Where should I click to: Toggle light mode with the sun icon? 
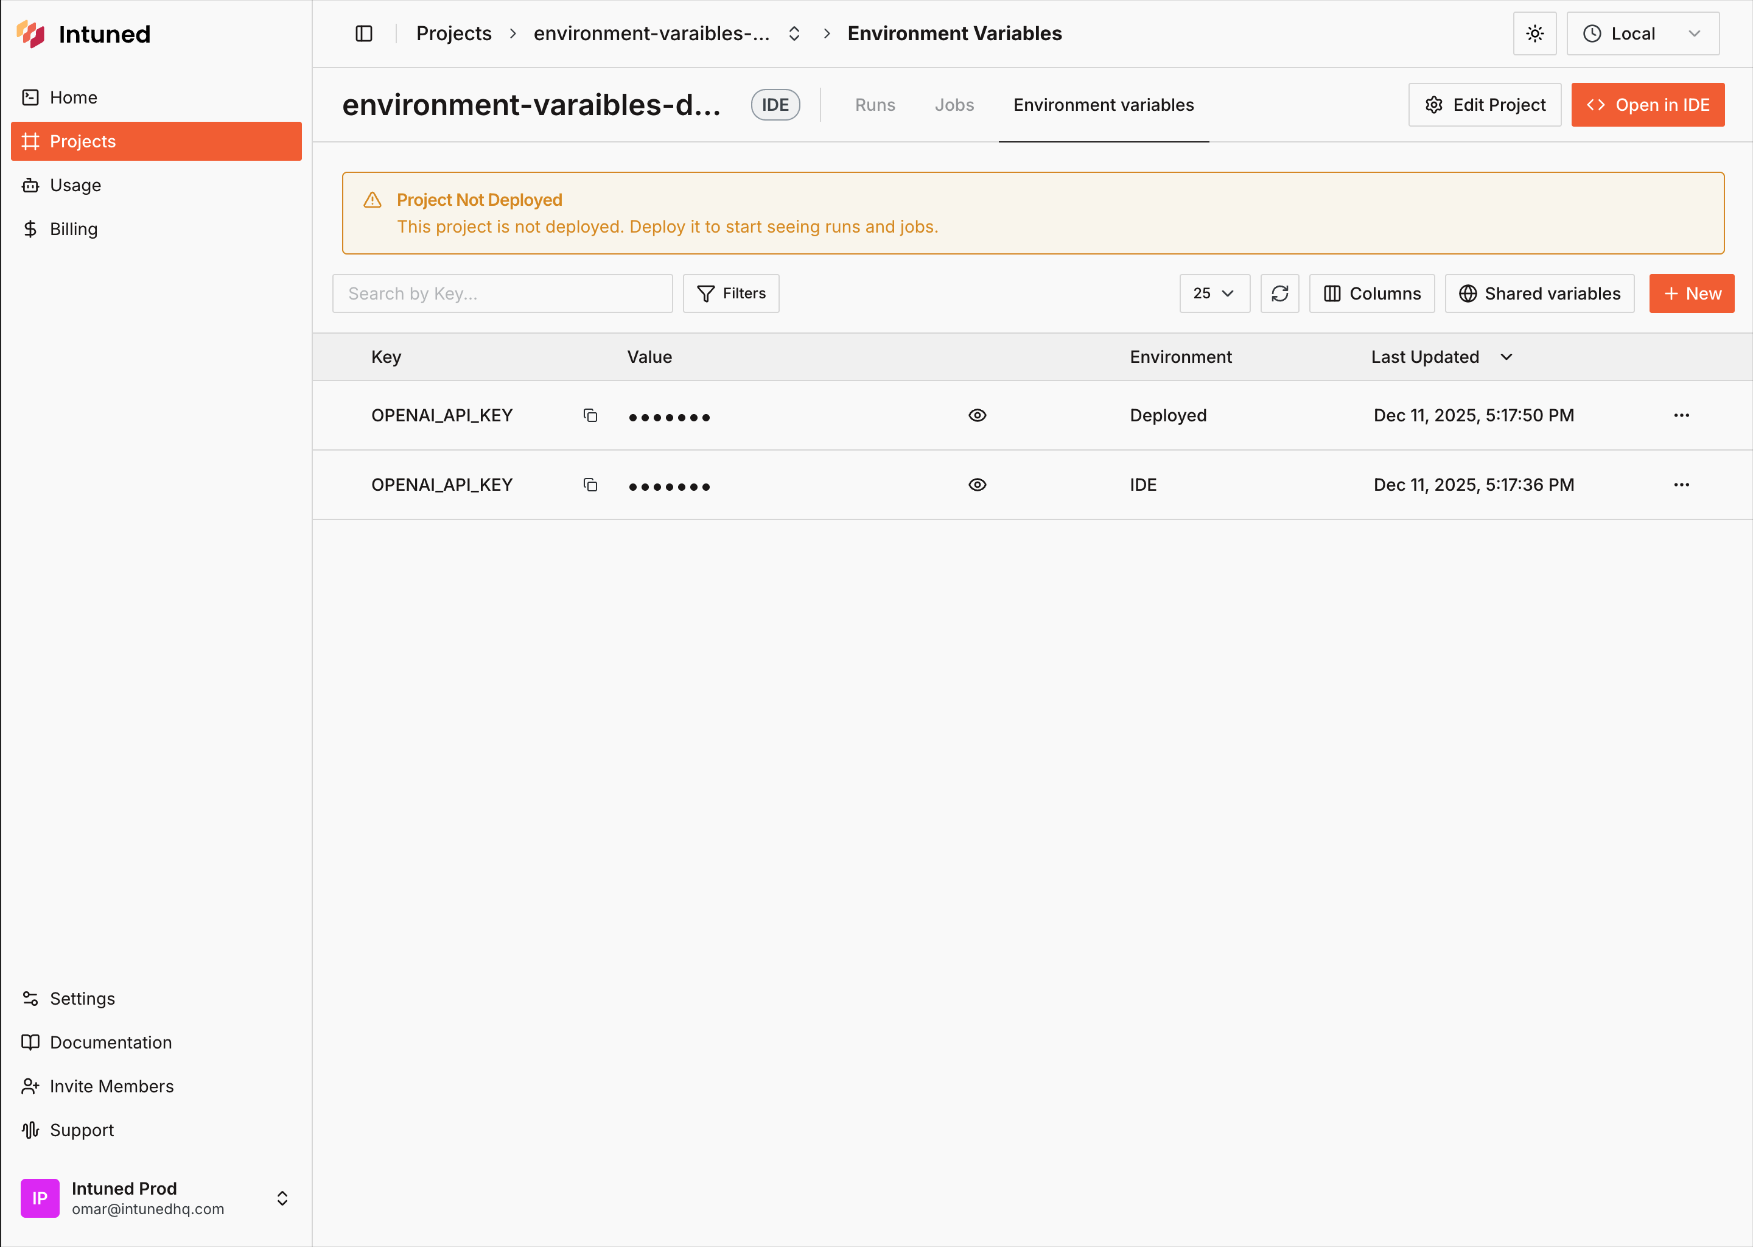pyautogui.click(x=1535, y=33)
